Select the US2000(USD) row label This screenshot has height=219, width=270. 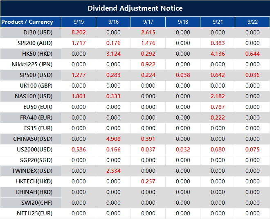click(x=35, y=149)
